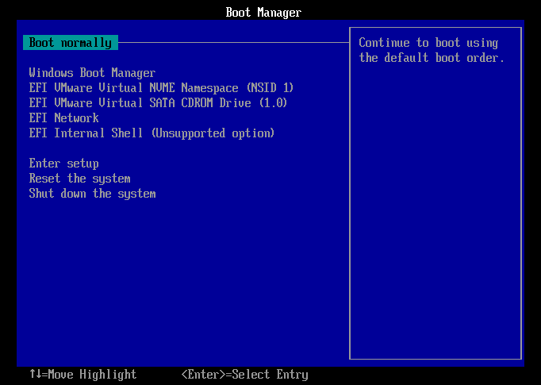
Task: Open the Enter setup option
Action: tap(63, 164)
